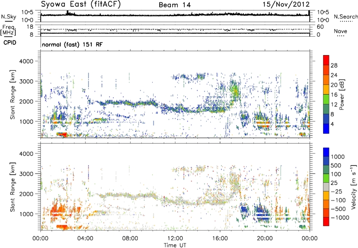Select 'Slant Range [km]' label of velocity panel
The height and width of the screenshot is (248, 358).
point(13,187)
